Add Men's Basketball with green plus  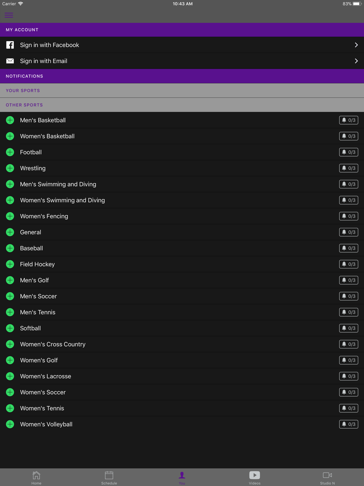[x=10, y=120]
